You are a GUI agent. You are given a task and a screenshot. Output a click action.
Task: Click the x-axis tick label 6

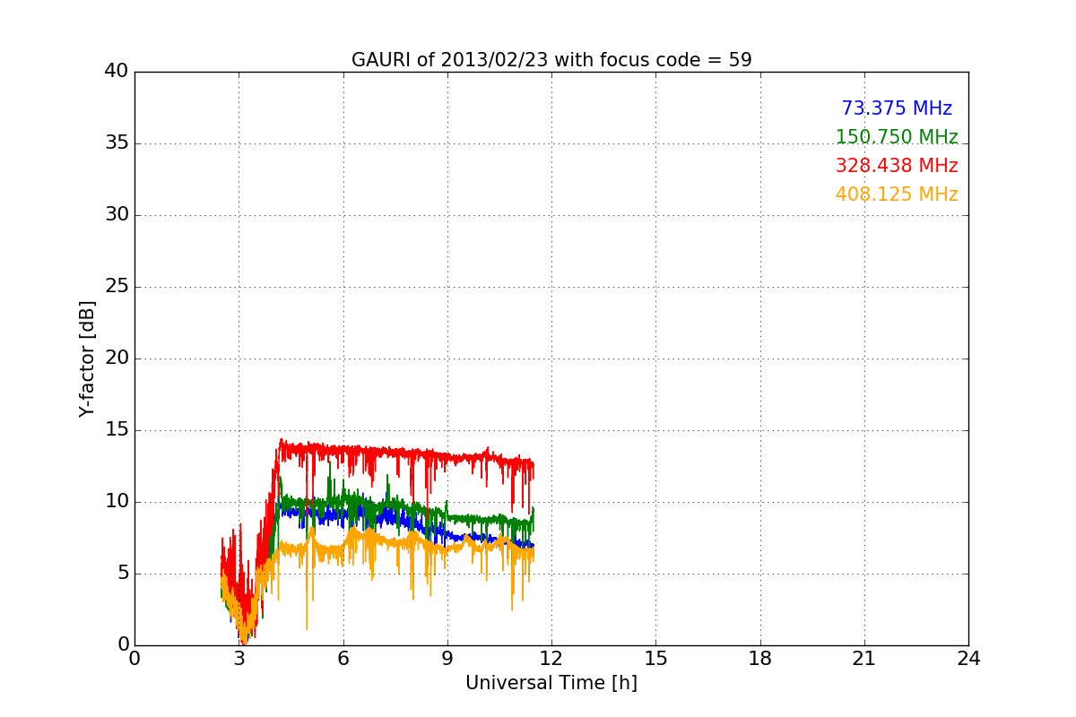(x=343, y=659)
